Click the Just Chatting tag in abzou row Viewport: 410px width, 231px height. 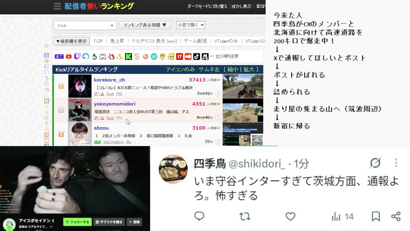(113, 142)
